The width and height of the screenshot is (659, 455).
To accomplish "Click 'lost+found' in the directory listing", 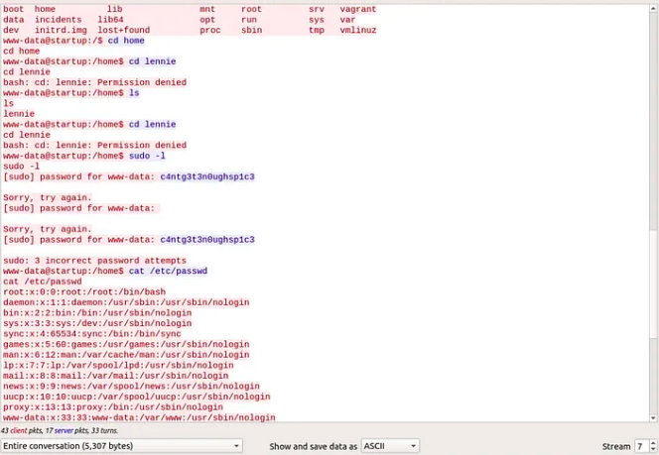I will point(123,30).
